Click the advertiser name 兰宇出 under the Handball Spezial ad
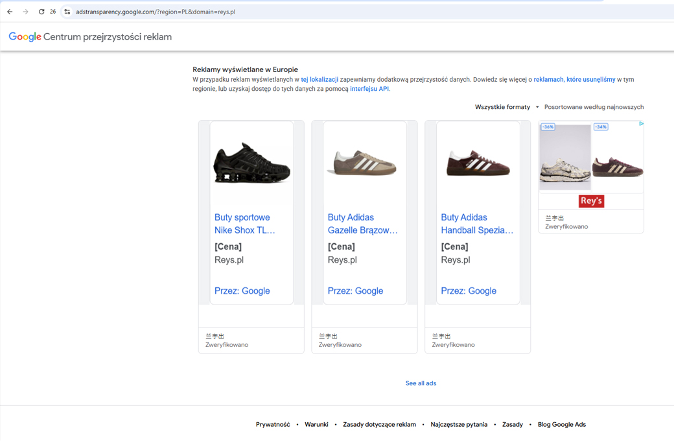This screenshot has width=674, height=441. tap(441, 337)
